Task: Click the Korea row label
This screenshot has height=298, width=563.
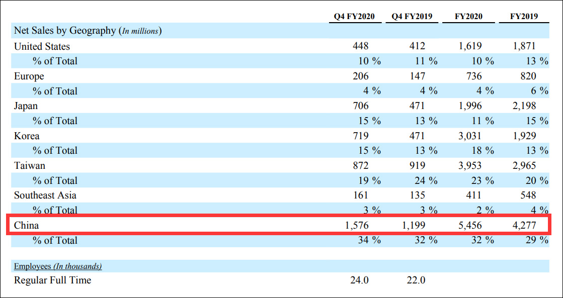Action: coord(27,136)
